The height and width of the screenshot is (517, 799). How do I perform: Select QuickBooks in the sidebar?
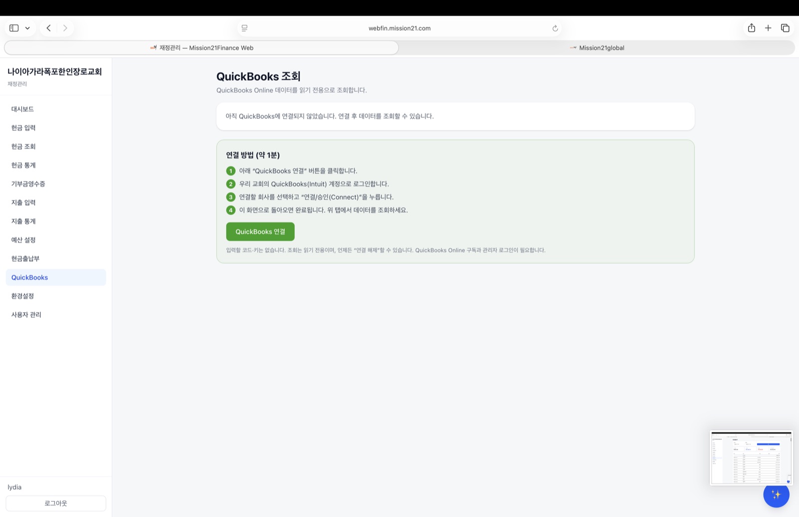point(56,277)
